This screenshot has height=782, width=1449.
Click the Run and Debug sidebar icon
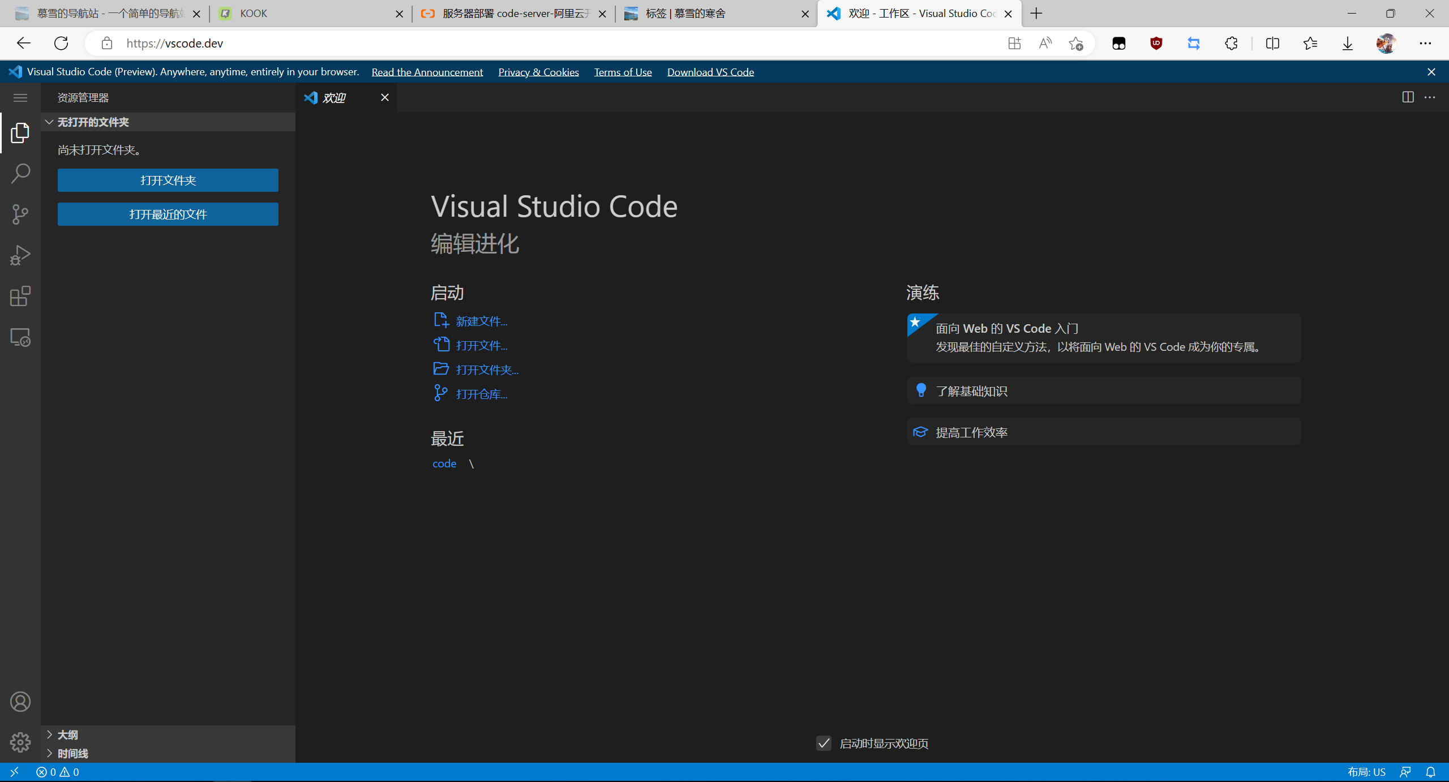[20, 254]
